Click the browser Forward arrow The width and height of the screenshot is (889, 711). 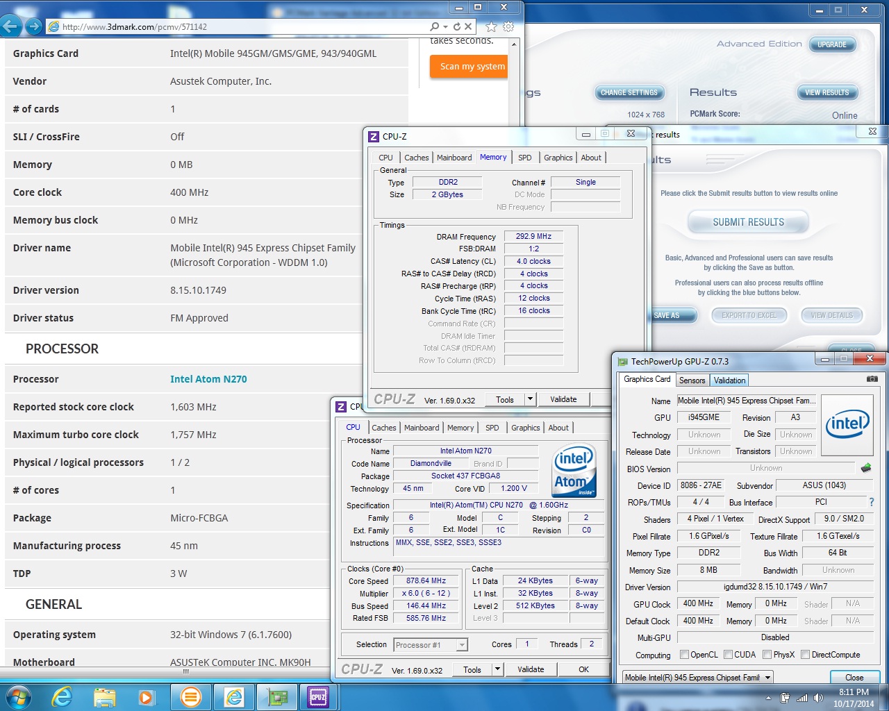(33, 26)
